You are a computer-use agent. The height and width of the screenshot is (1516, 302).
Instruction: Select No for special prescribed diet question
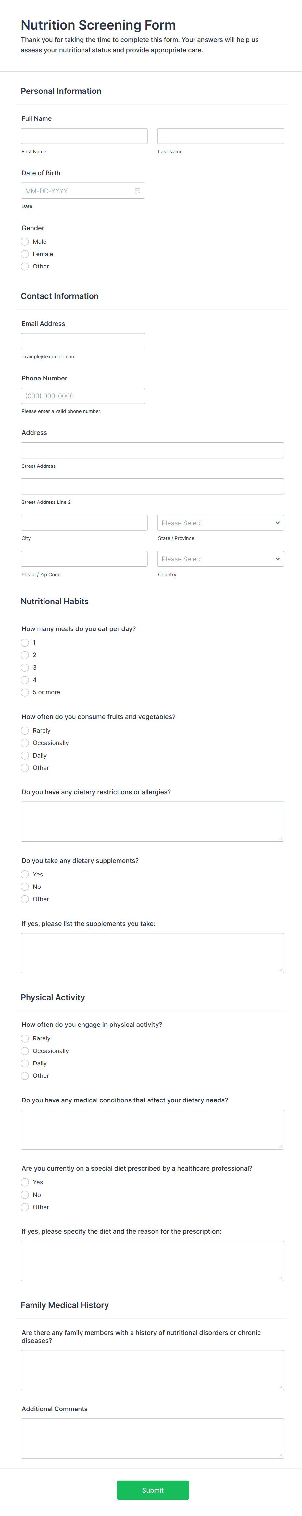coord(25,1194)
